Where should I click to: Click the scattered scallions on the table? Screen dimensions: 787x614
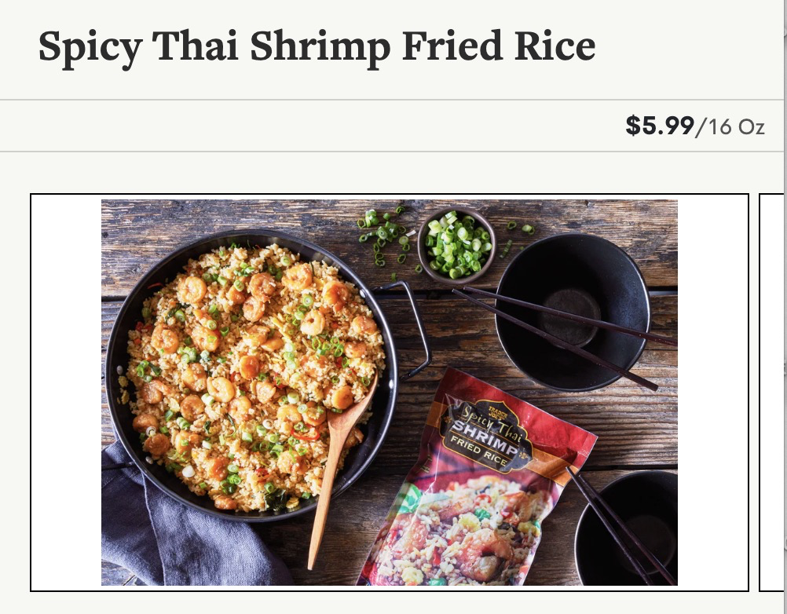click(386, 236)
